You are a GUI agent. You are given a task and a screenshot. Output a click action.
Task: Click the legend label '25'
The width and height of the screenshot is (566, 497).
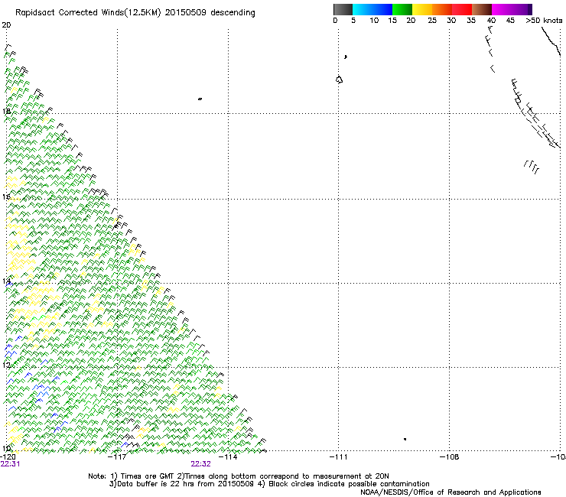[432, 21]
